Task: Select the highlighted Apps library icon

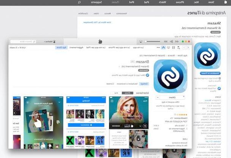Action: click(163, 48)
